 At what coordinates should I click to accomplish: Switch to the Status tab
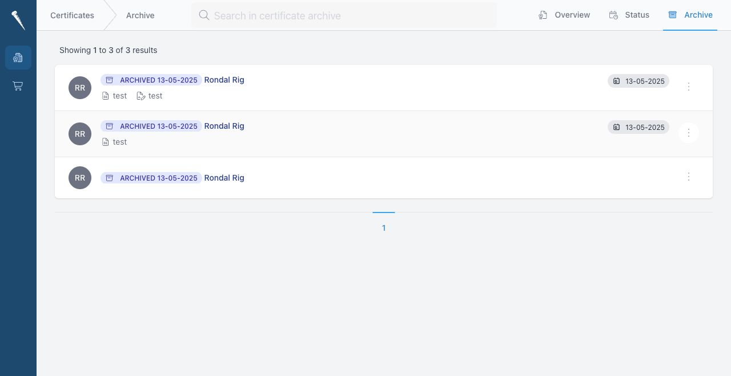[629, 15]
